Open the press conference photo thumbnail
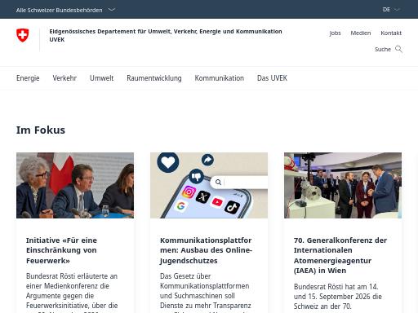The image size is (418, 313). 75,185
